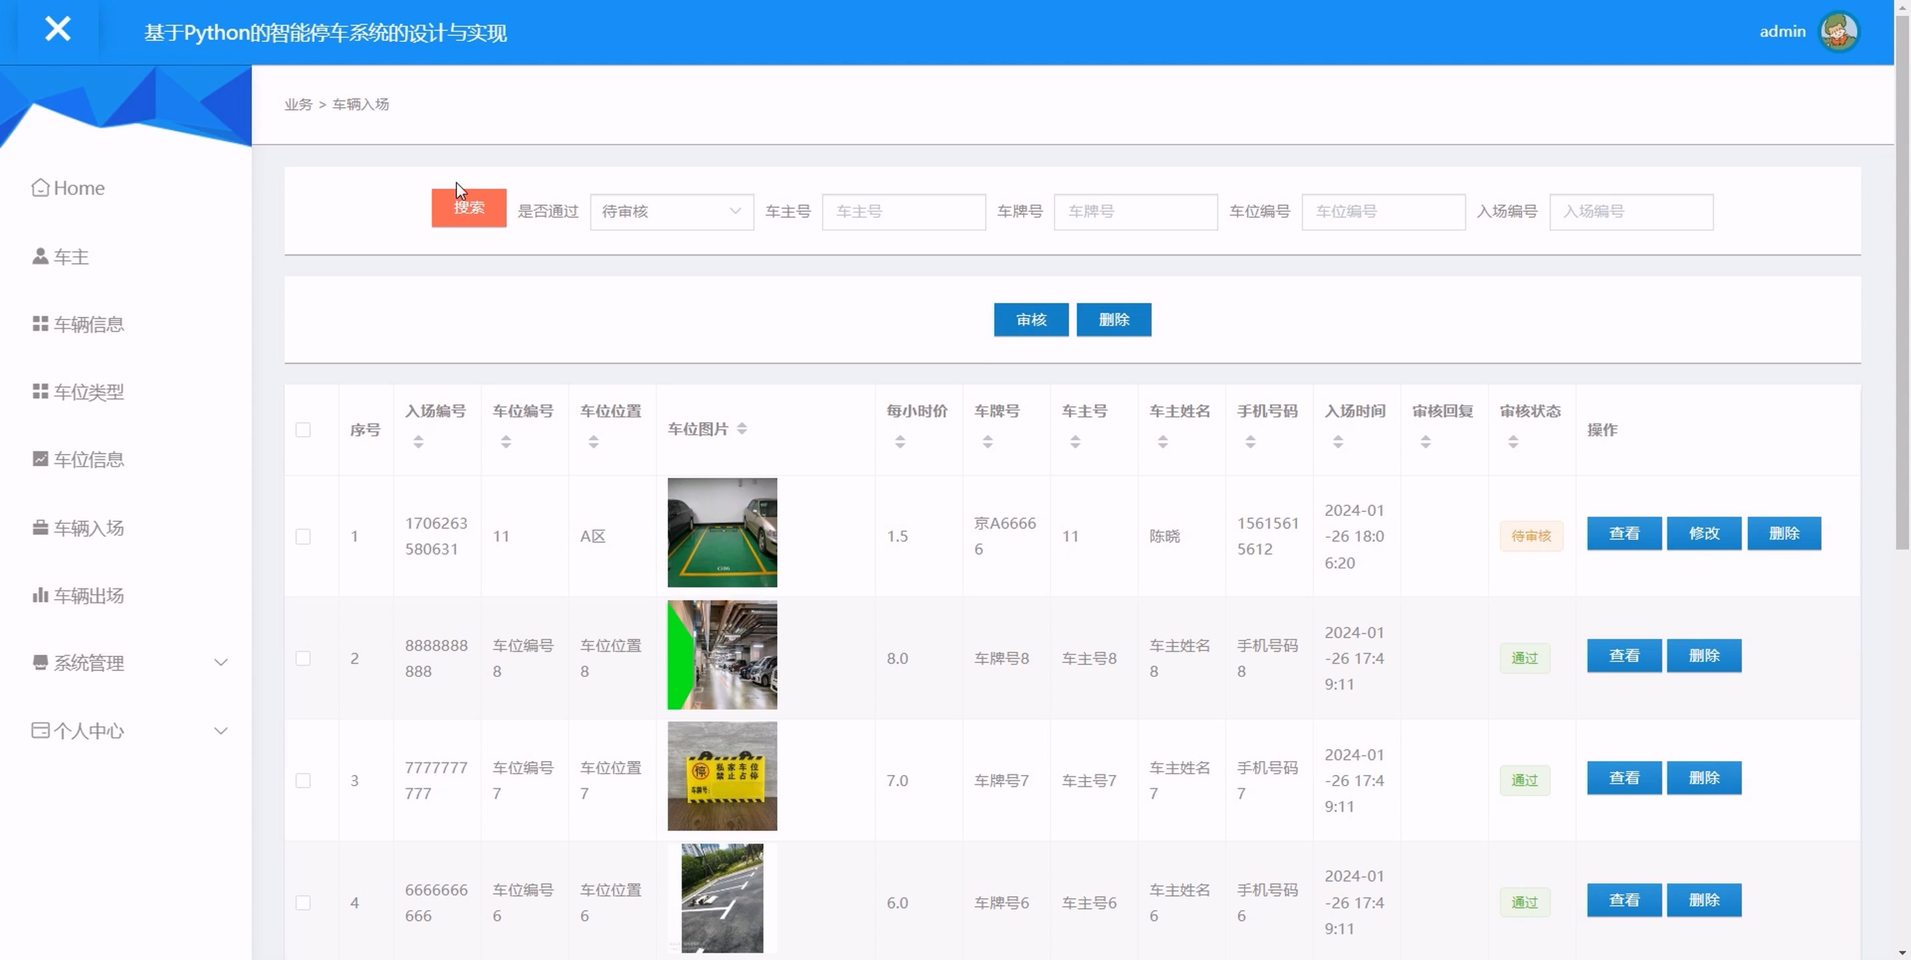Focus the 车牌号 search field
1911x960 pixels.
1136,212
